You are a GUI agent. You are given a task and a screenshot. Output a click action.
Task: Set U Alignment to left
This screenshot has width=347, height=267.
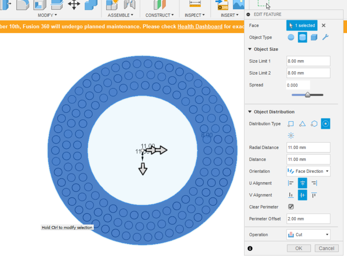291,183
